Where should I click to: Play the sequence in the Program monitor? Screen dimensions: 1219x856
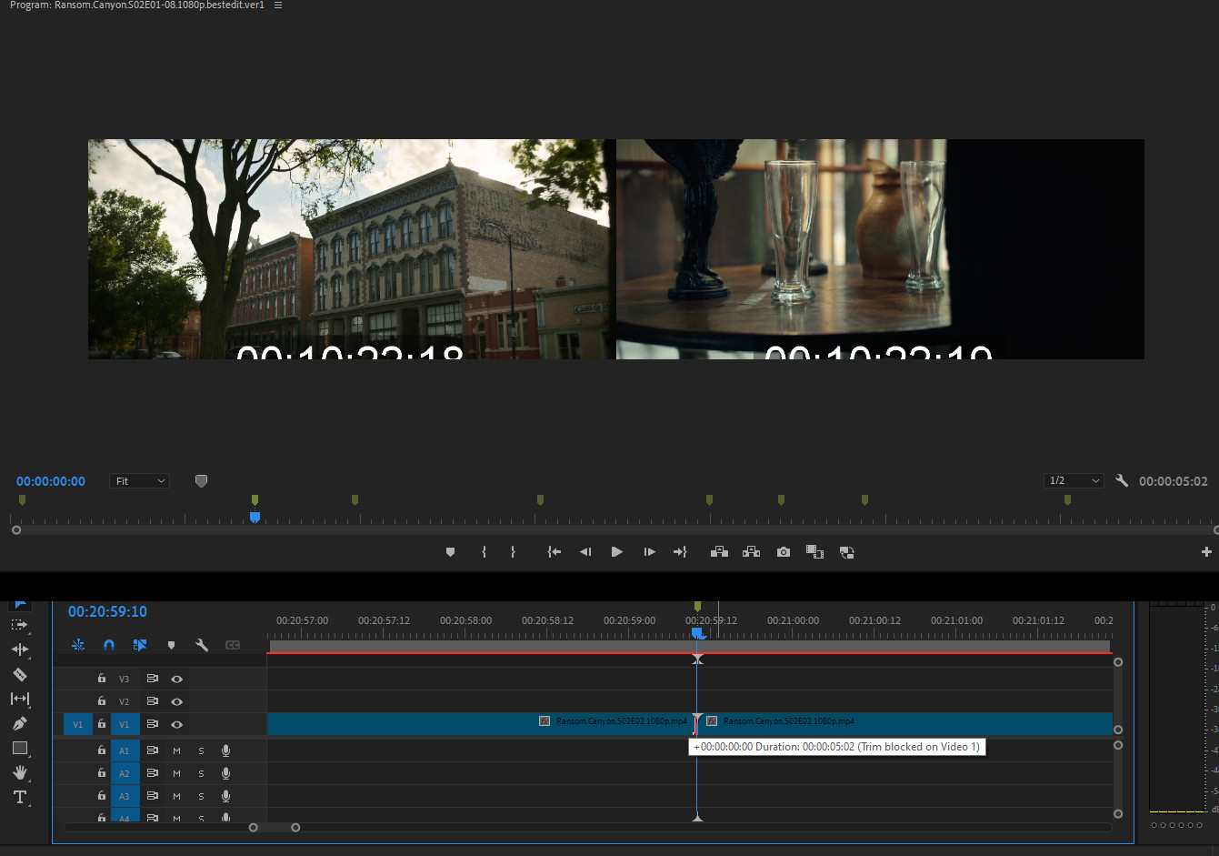[x=617, y=552]
